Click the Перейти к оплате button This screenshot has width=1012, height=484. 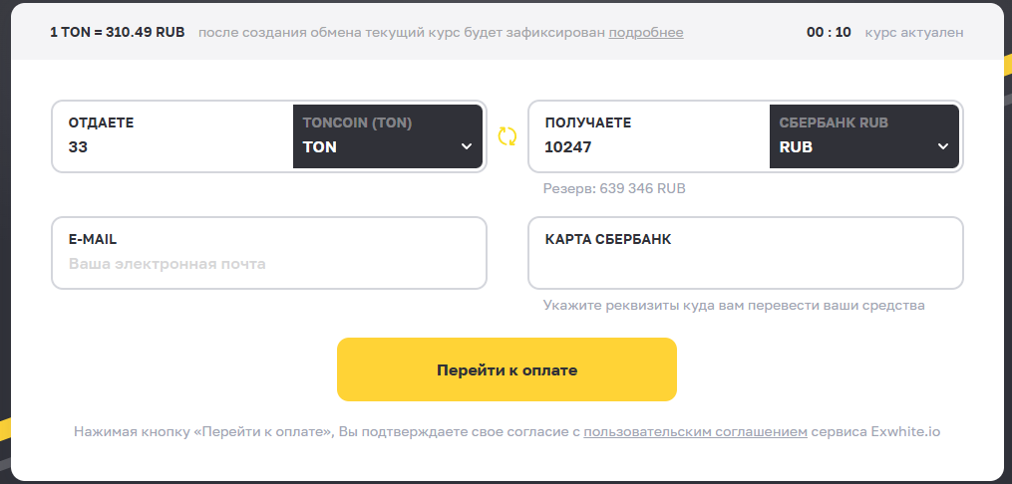pyautogui.click(x=506, y=369)
